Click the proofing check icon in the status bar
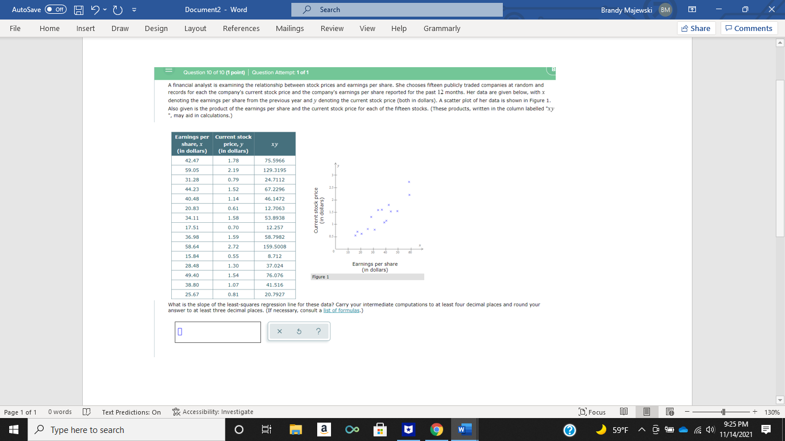Screen dimensions: 785x441 tap(87, 412)
